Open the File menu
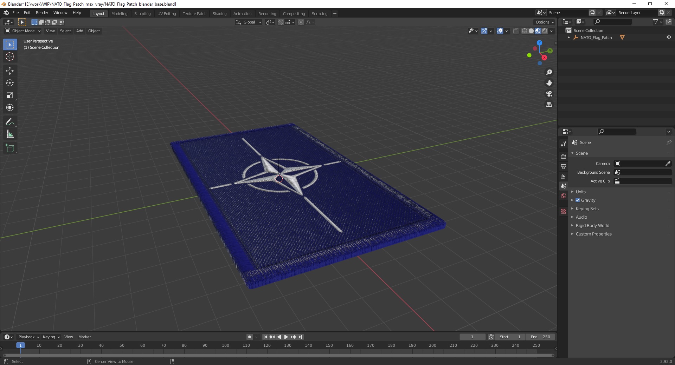Viewport: 675px width, 365px height. pyautogui.click(x=15, y=13)
